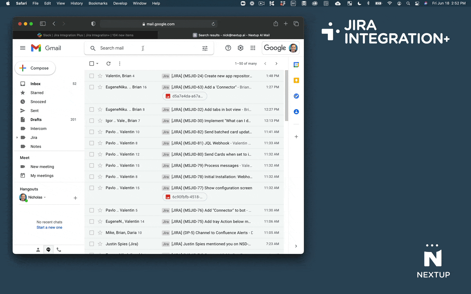Hide the side panel chevron
The height and width of the screenshot is (294, 471).
(x=296, y=246)
